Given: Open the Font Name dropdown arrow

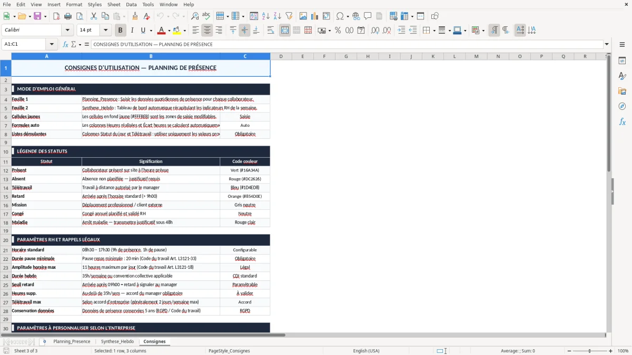Looking at the screenshot, I should coord(67,31).
